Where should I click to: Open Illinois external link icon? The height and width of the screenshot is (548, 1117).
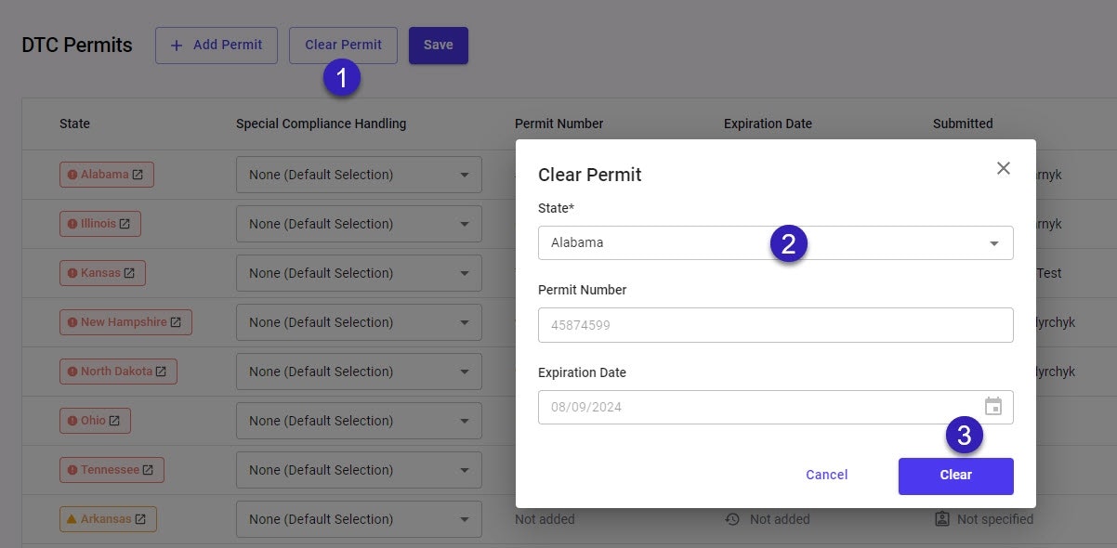pyautogui.click(x=125, y=224)
